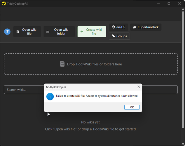185x146 pixels.
Task: Expand the Groups menu
Action: point(119,36)
